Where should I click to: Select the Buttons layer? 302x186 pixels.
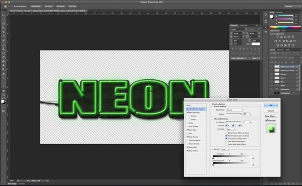click(x=285, y=74)
